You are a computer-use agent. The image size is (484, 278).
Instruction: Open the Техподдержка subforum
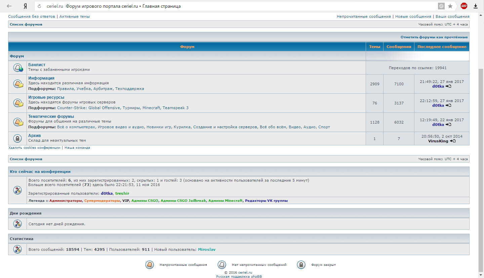[129, 89]
